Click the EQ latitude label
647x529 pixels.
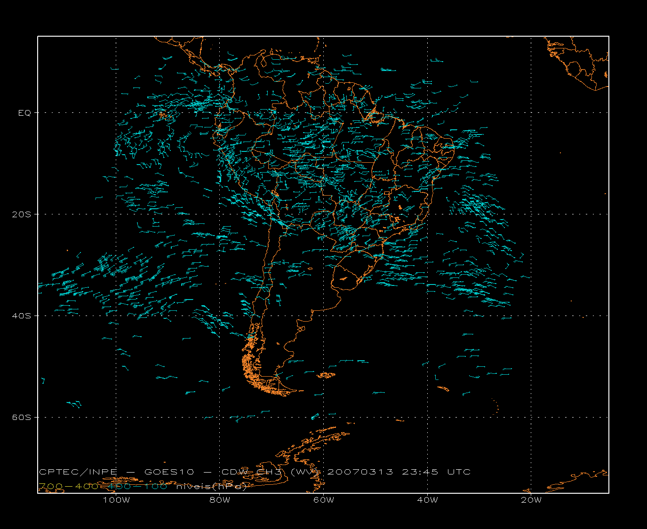[24, 113]
